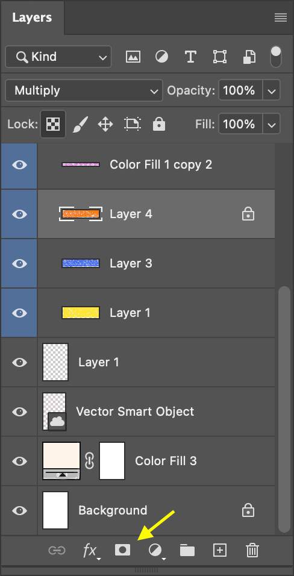294x576 pixels.
Task: Expand the Opacity slider dropdown
Action: (x=272, y=90)
